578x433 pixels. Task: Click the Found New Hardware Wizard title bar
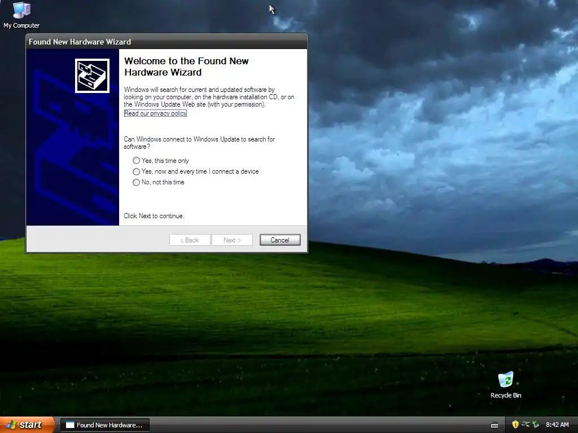point(167,42)
